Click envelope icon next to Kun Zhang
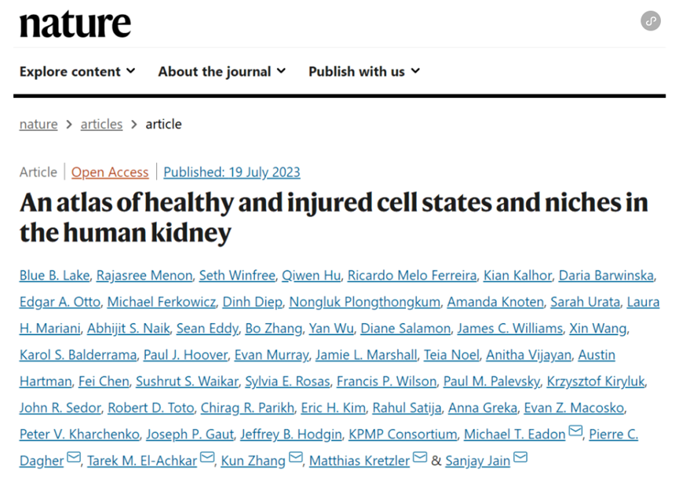The image size is (679, 480). 295,457
